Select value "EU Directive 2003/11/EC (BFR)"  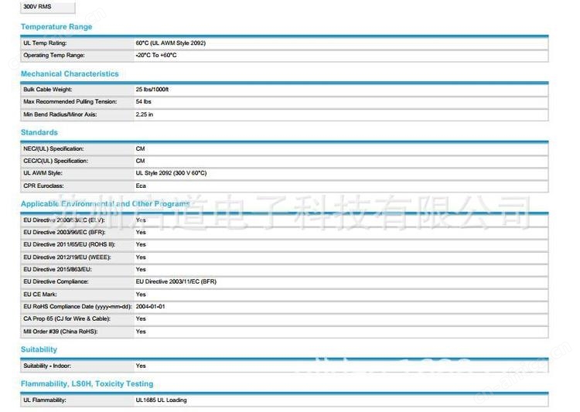(176, 282)
